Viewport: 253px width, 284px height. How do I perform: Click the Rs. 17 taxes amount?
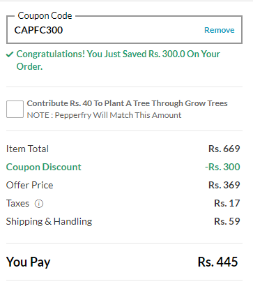227,203
